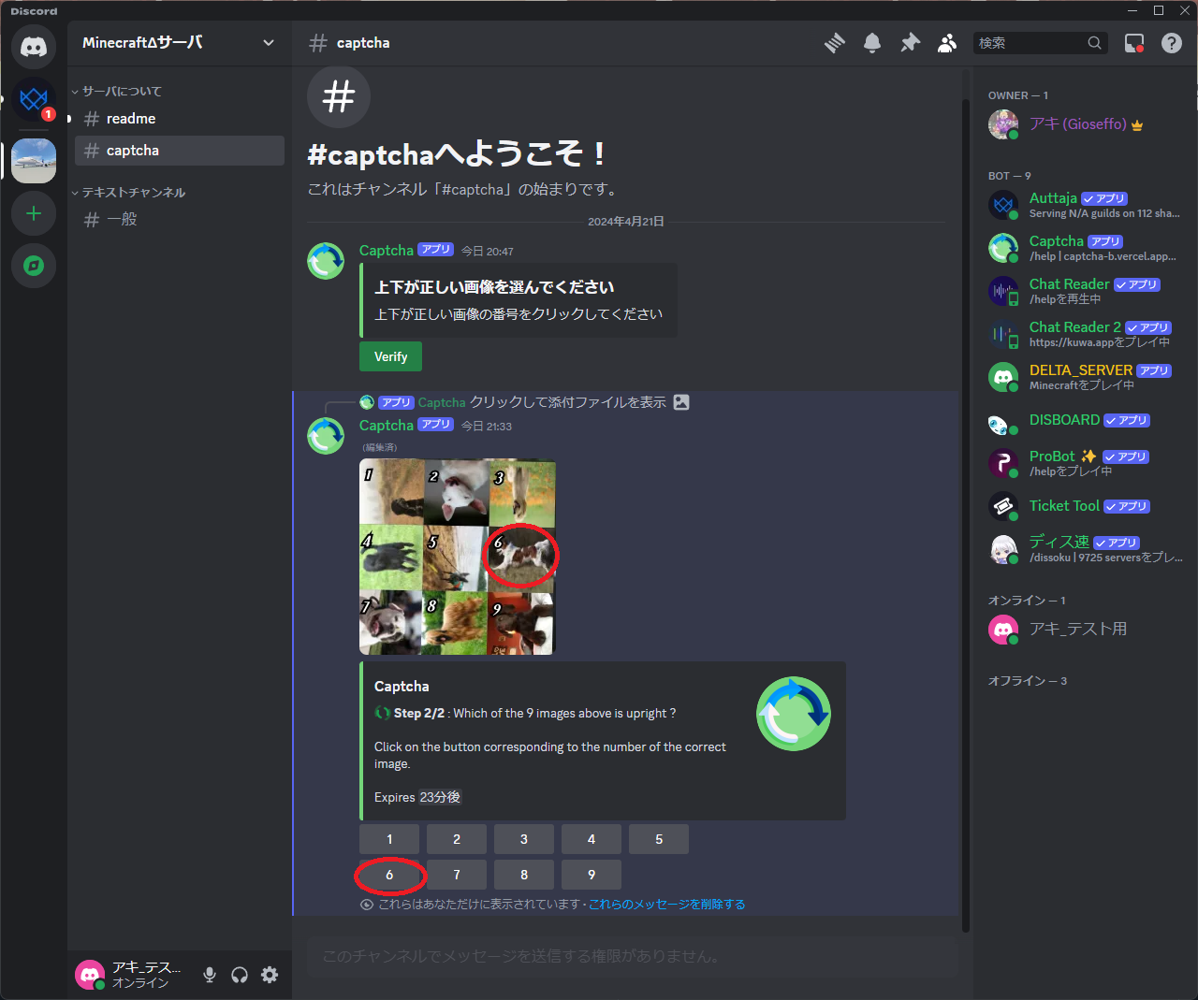The image size is (1198, 1000).
Task: Toggle the member list visibility
Action: (x=947, y=43)
